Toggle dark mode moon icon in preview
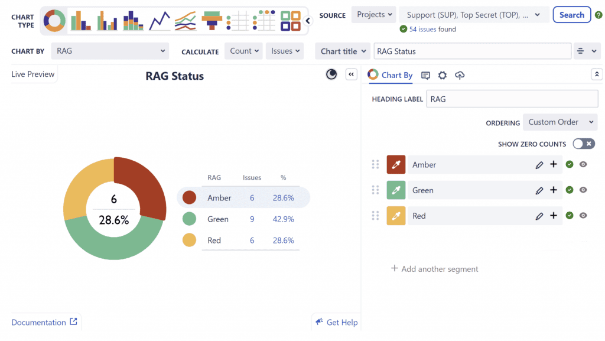The height and width of the screenshot is (341, 605). pos(331,74)
